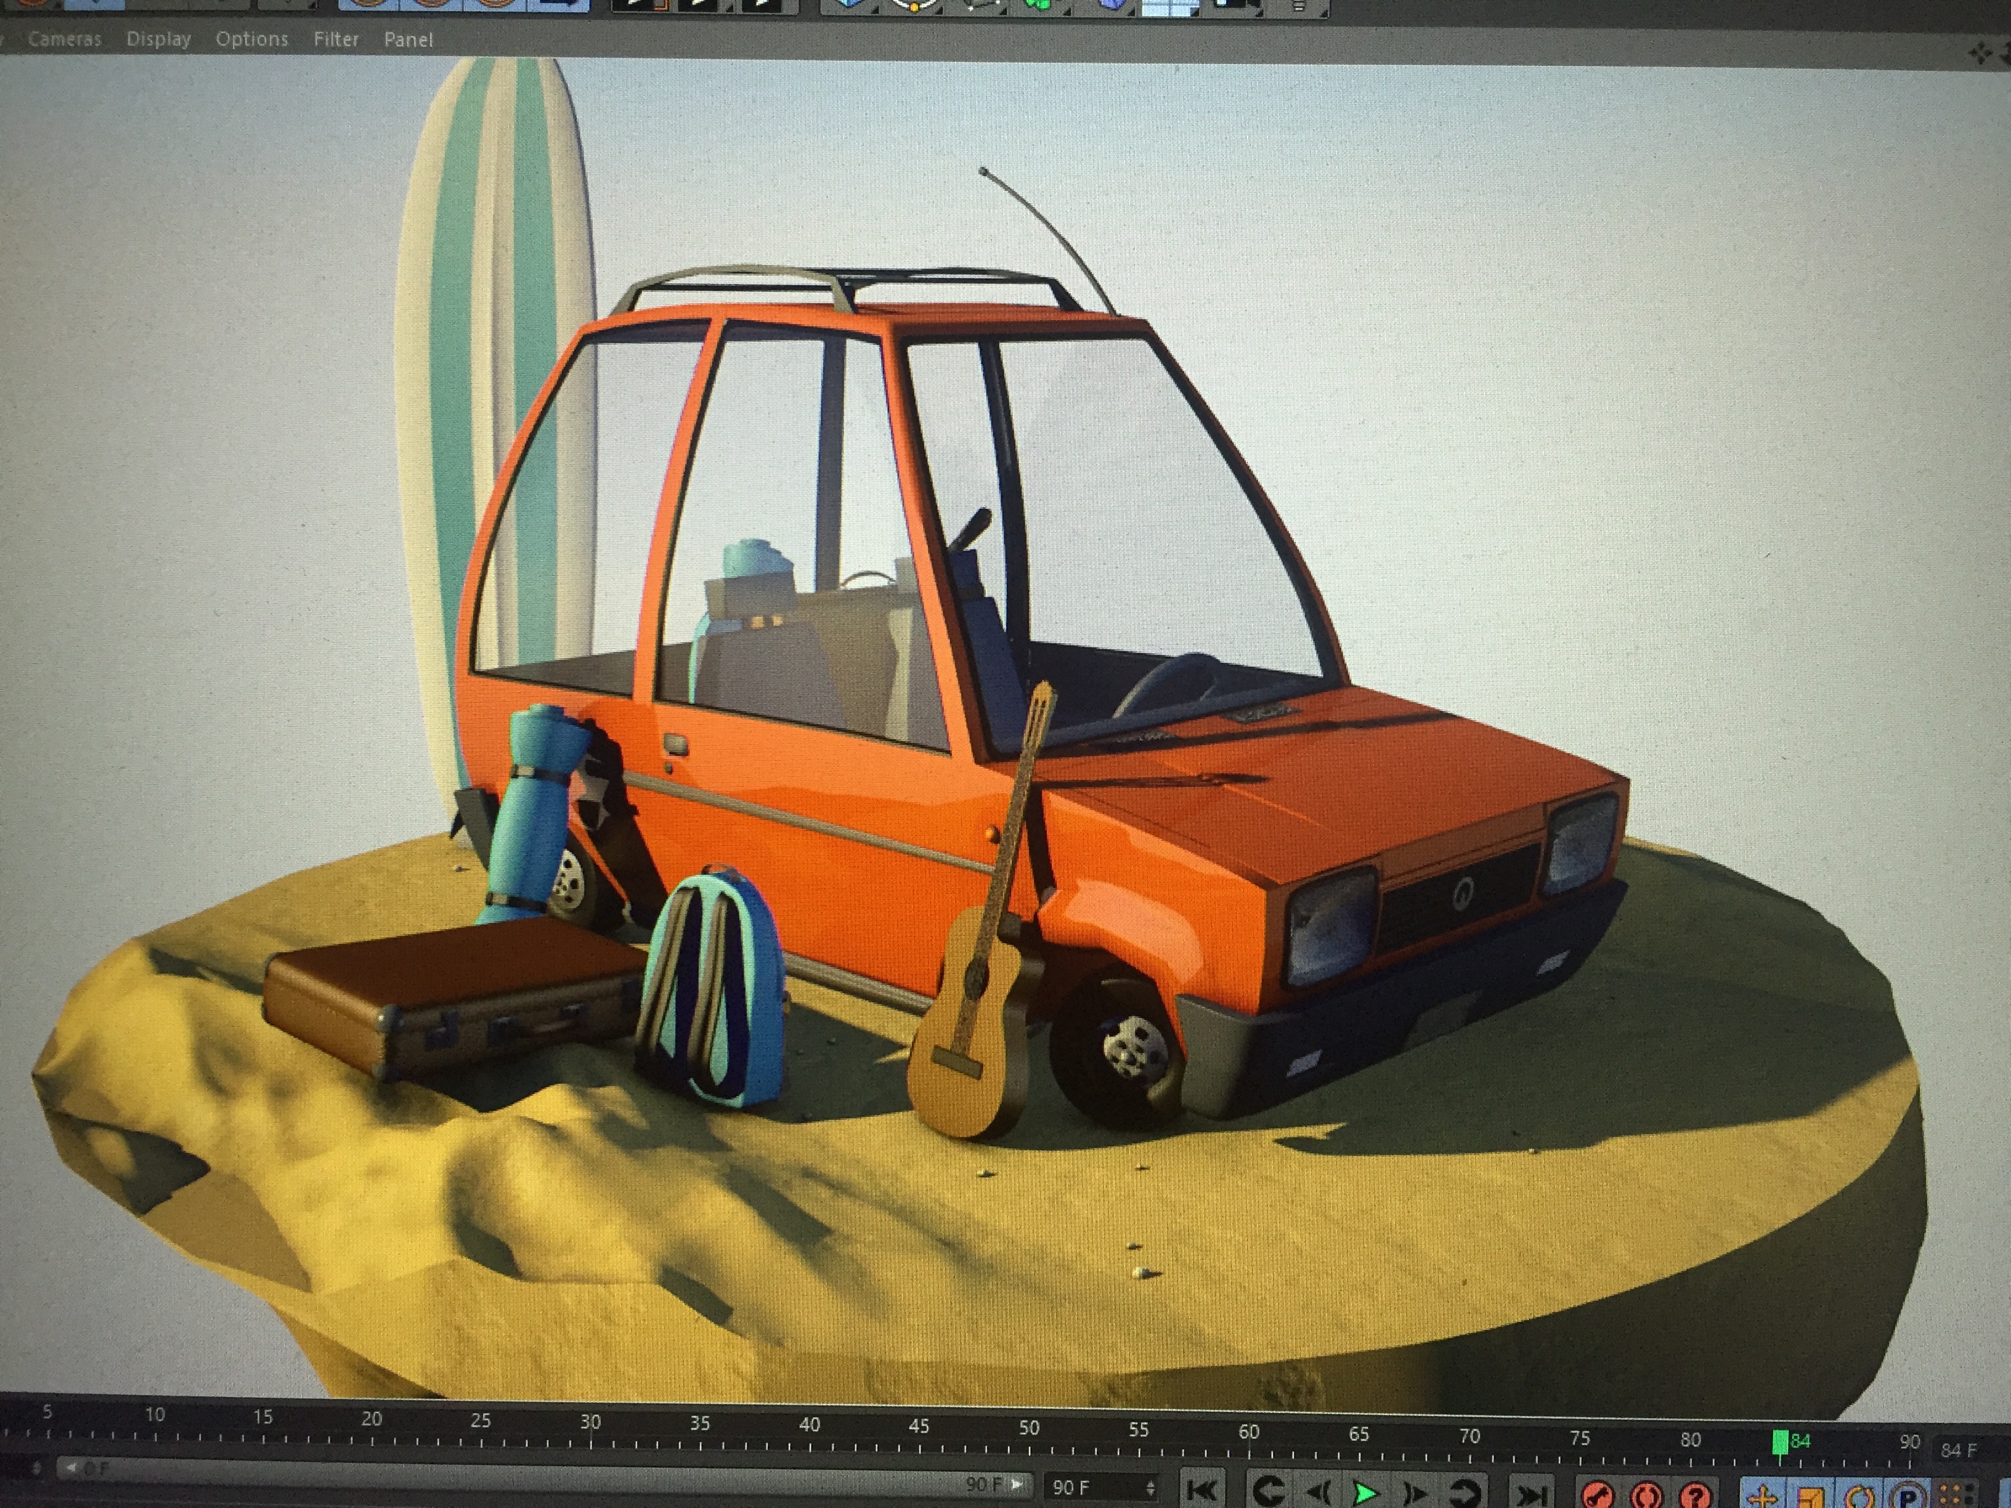The height and width of the screenshot is (1508, 2011).
Task: Toggle Position keyframe recording
Action: [x=1762, y=1495]
